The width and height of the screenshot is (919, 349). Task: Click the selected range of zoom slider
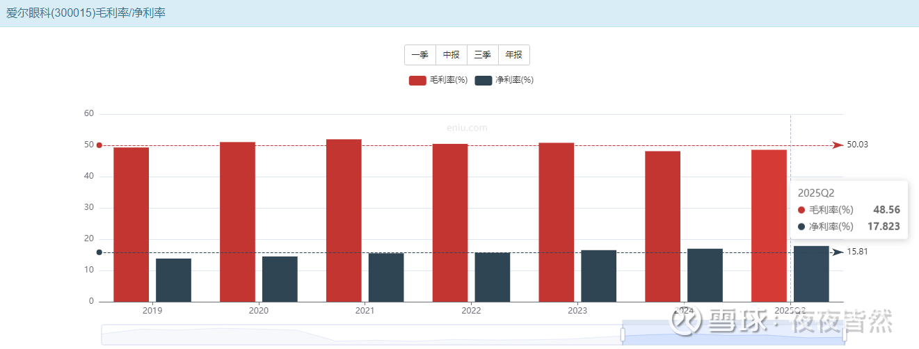pos(733,334)
